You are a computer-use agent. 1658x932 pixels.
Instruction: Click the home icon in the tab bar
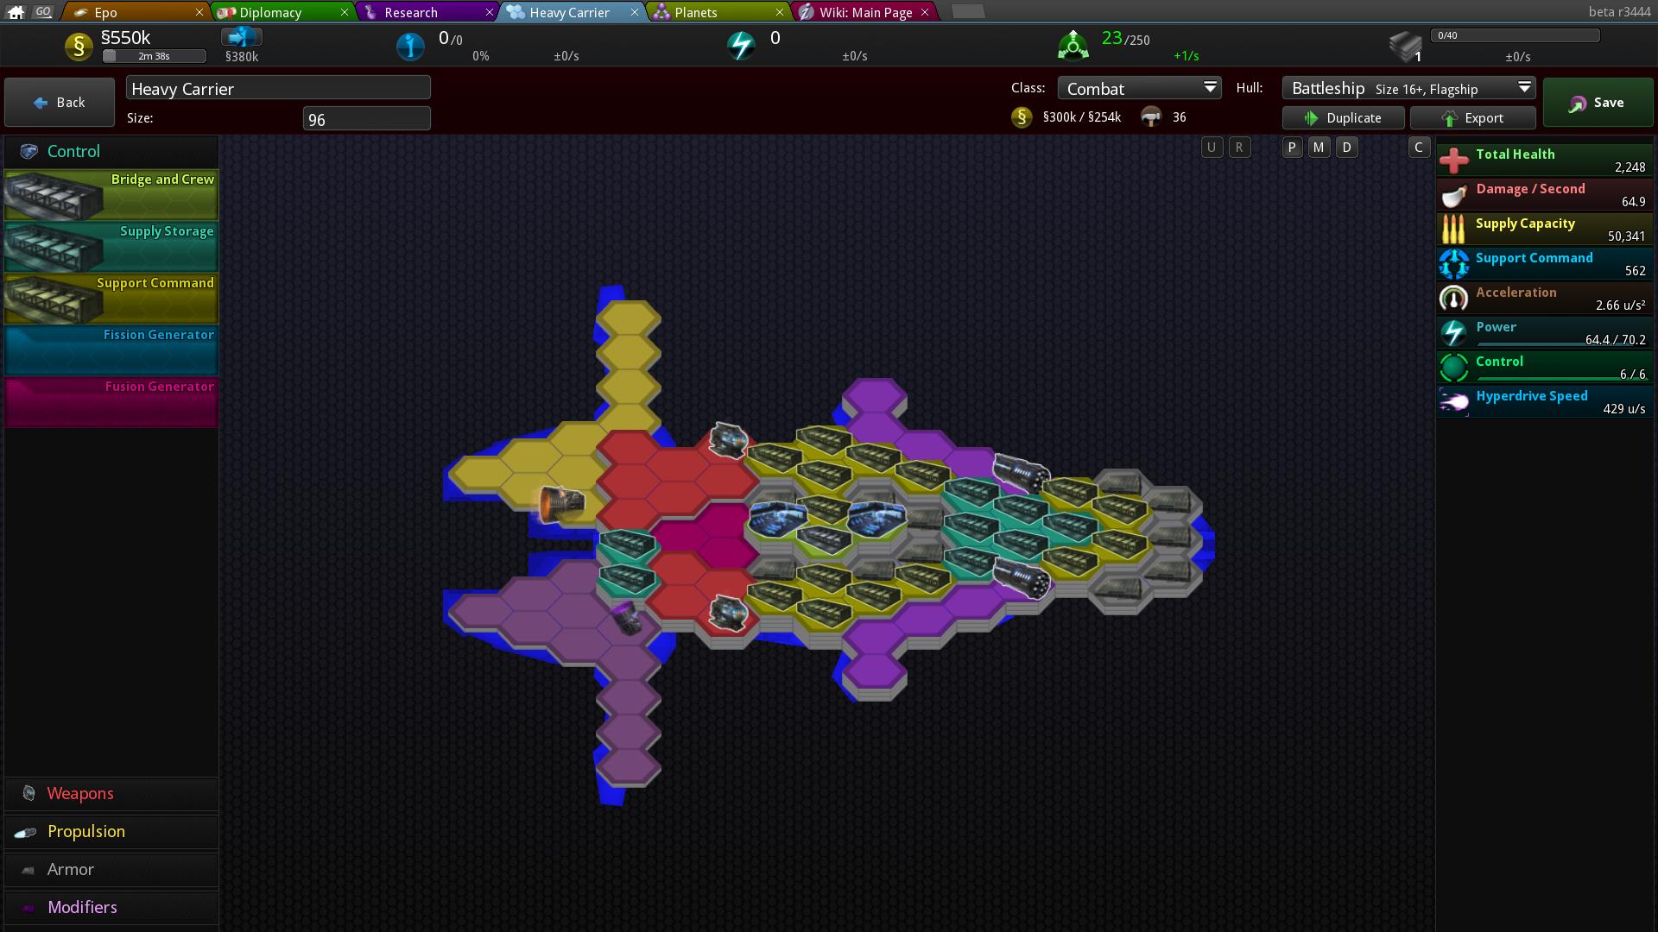pos(16,12)
